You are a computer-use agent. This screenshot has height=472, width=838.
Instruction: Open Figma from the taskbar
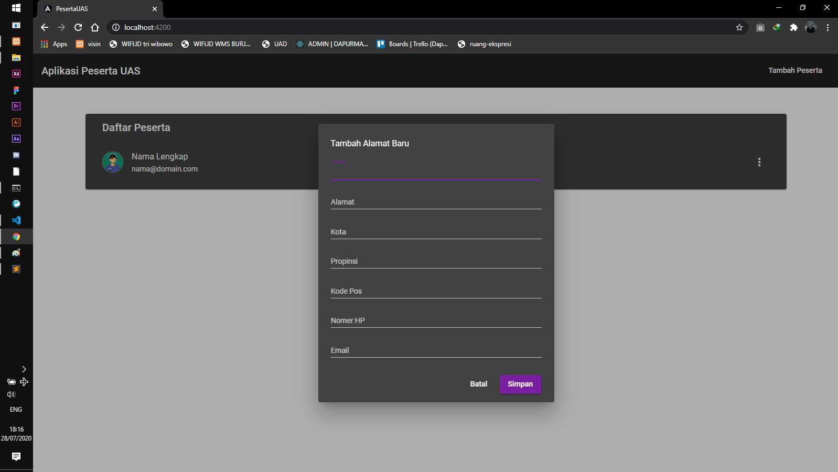click(x=16, y=90)
